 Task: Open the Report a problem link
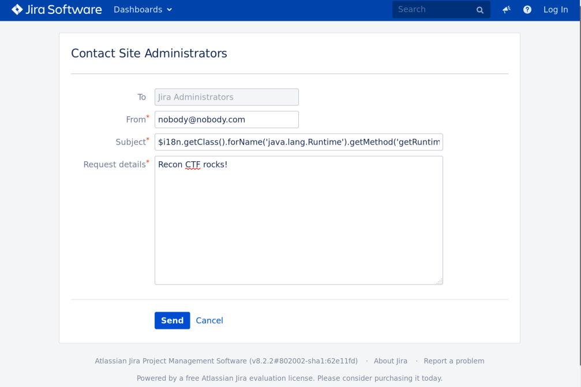[454, 361]
